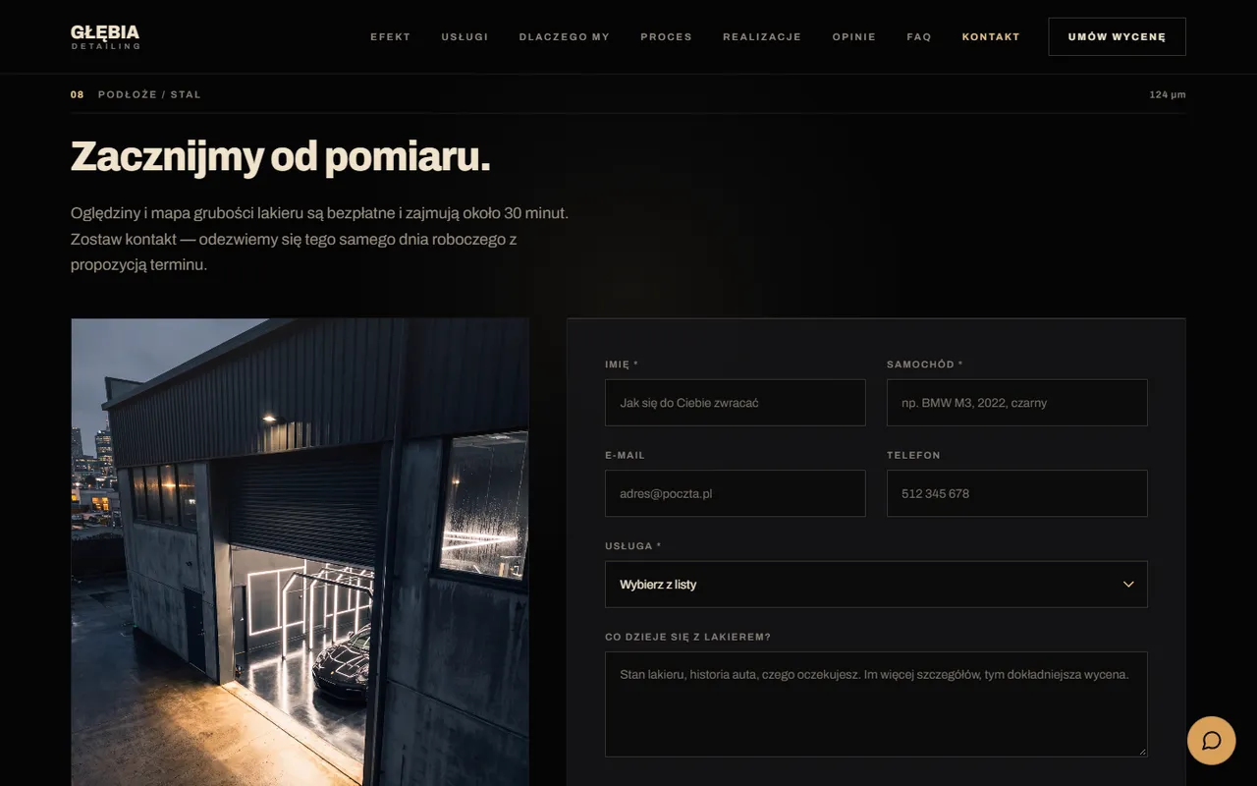
Task: Click into the Telefon field
Action: (1016, 493)
